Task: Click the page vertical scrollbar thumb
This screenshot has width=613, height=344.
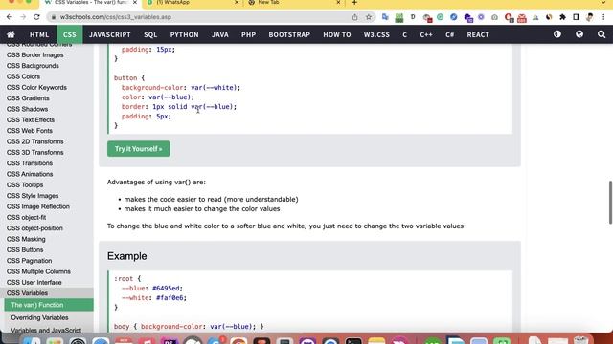Action: point(610,203)
